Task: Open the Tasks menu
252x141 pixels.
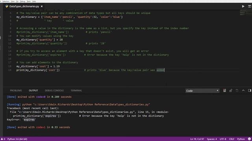Action: tap(29, 1)
